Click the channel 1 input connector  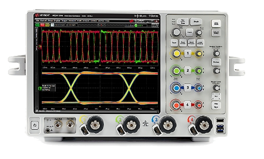pos(95,125)
